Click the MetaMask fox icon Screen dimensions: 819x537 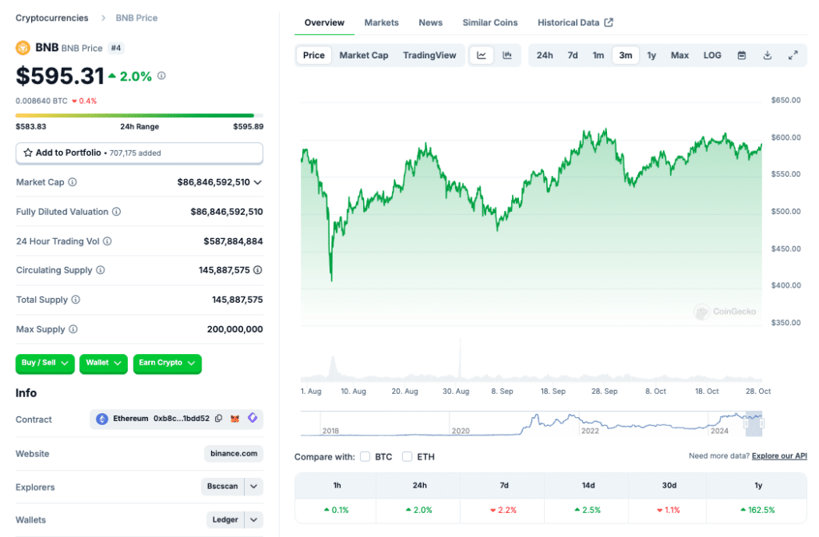(235, 419)
